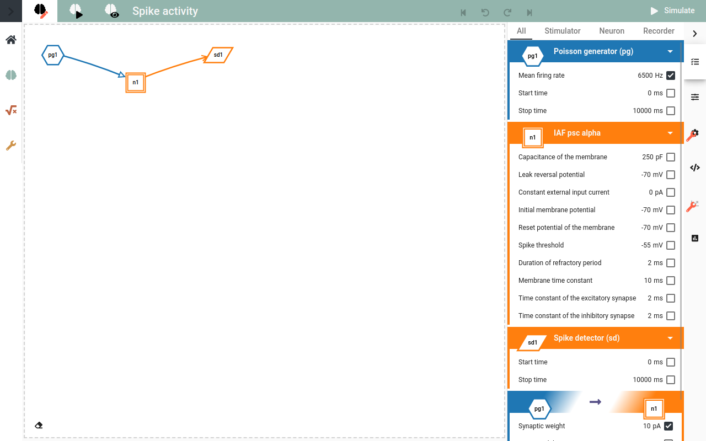Check Reset potential of the membrane

[671, 228]
